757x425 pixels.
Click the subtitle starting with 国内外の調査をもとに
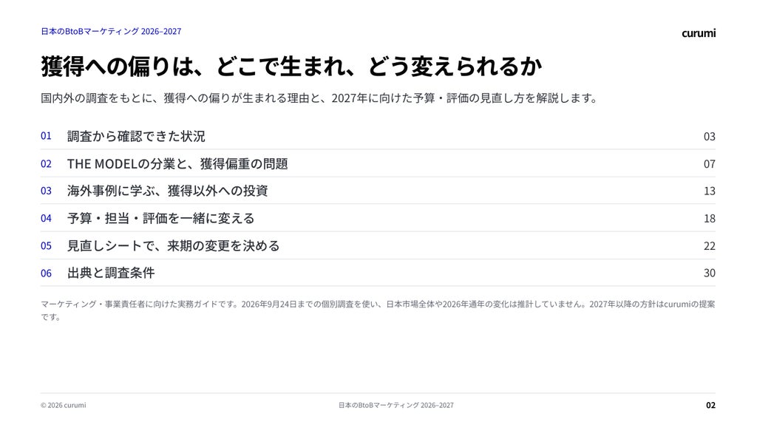pyautogui.click(x=319, y=98)
